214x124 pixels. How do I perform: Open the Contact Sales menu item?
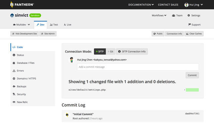coord(168,5)
